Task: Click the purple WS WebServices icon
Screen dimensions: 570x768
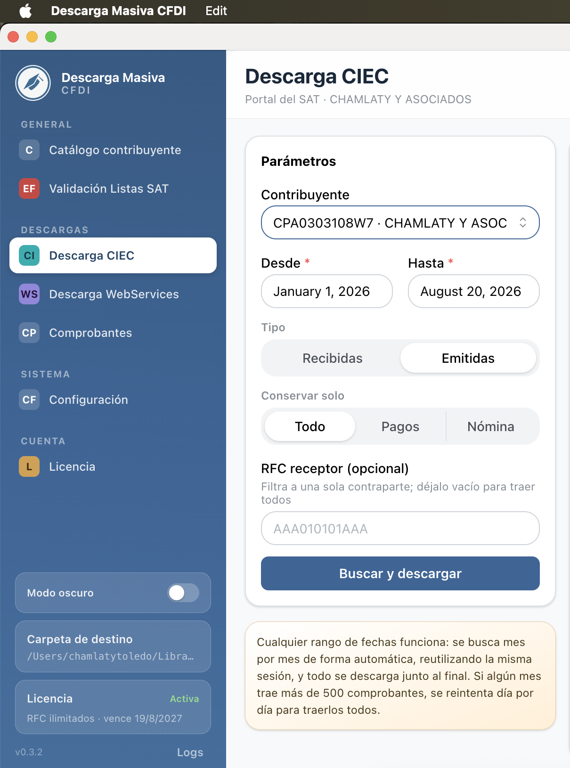Action: (x=29, y=294)
